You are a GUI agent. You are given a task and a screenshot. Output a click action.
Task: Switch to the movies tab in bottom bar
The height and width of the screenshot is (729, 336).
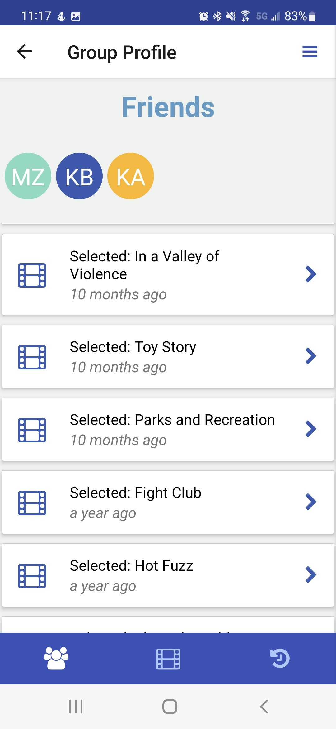pos(168,659)
